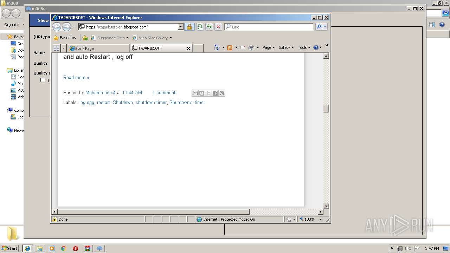Show hidden tray icons arrow

(x=392, y=248)
